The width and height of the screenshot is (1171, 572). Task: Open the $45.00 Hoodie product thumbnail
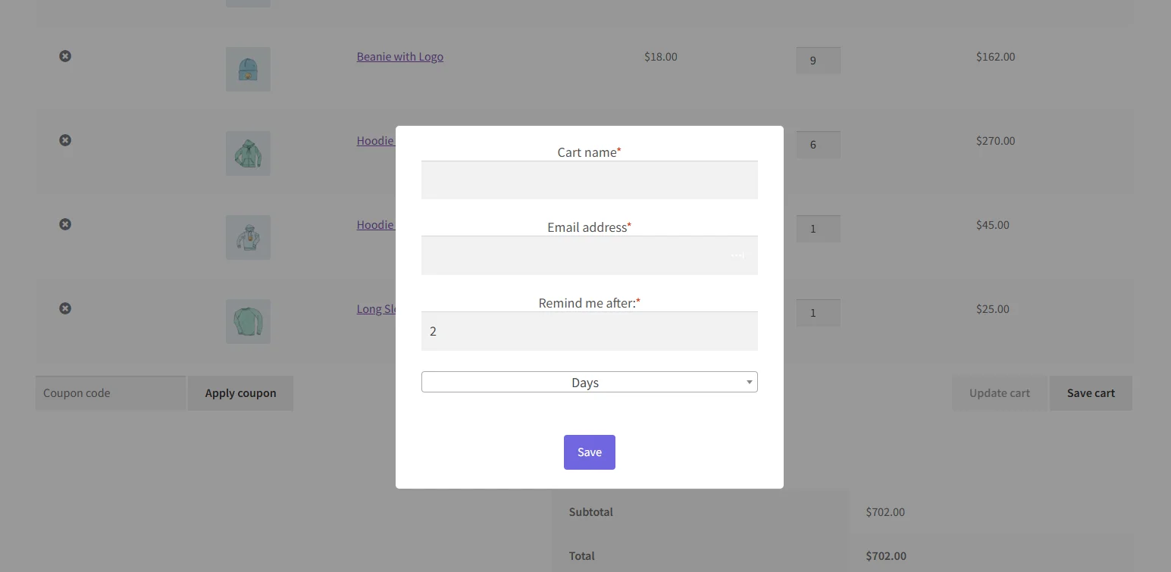(x=248, y=237)
